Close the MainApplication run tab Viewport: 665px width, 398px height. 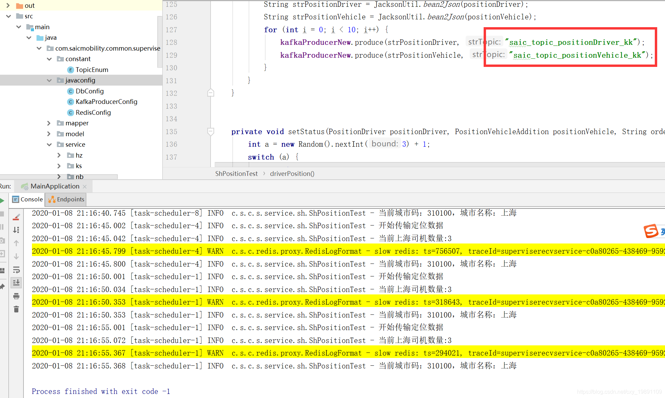[x=85, y=186]
